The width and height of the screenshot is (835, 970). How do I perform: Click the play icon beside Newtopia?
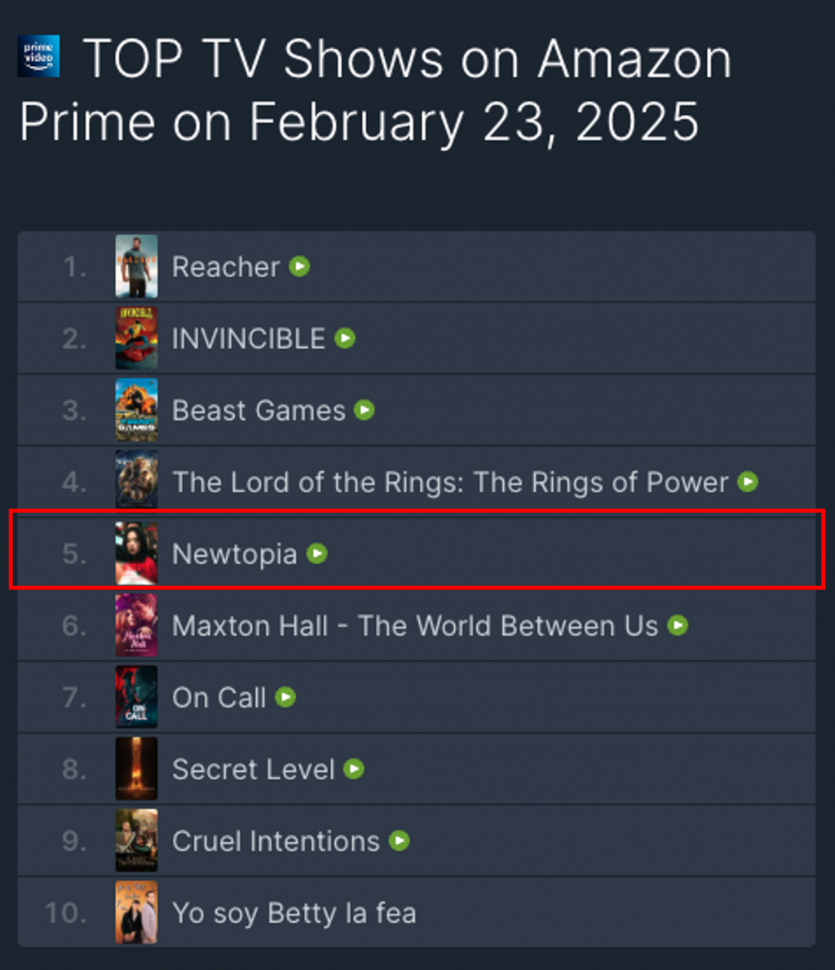tap(317, 554)
